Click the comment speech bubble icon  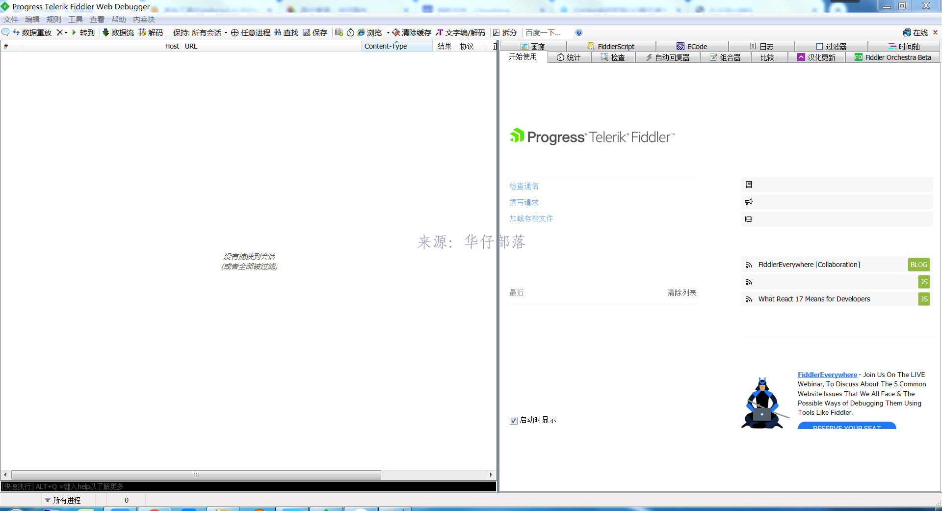5,32
